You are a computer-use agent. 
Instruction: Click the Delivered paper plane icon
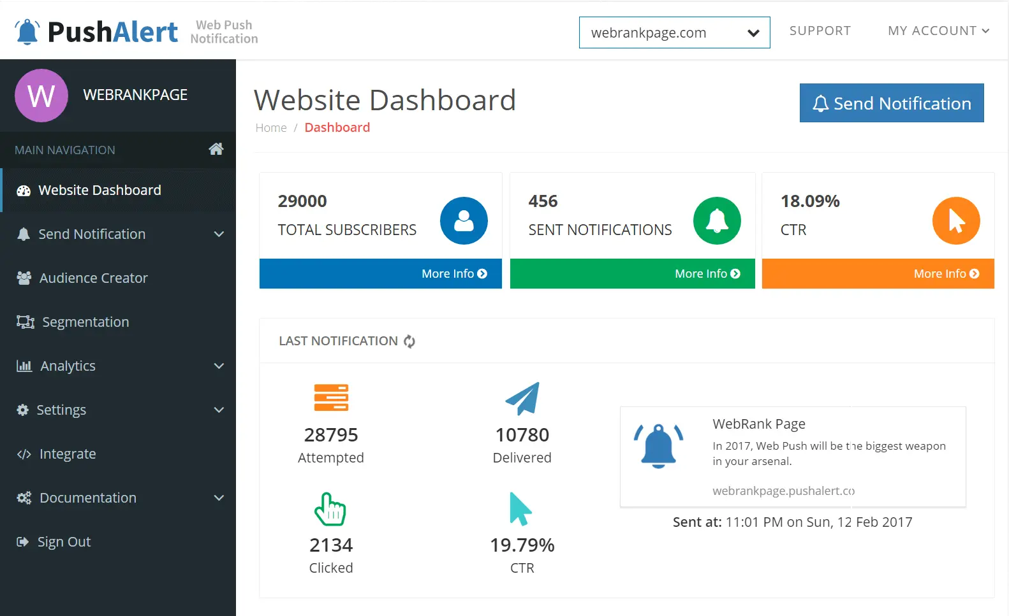[x=522, y=398]
